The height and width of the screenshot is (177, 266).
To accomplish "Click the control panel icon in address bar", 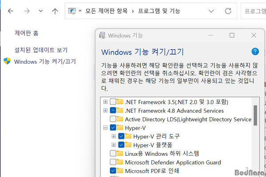I will 72,11.
